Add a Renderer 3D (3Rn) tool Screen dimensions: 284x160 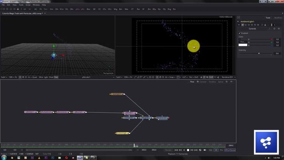[x=72, y=9]
